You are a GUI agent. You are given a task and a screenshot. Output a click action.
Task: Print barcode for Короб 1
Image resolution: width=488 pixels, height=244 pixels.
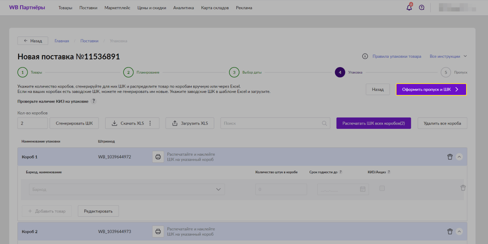(x=158, y=157)
